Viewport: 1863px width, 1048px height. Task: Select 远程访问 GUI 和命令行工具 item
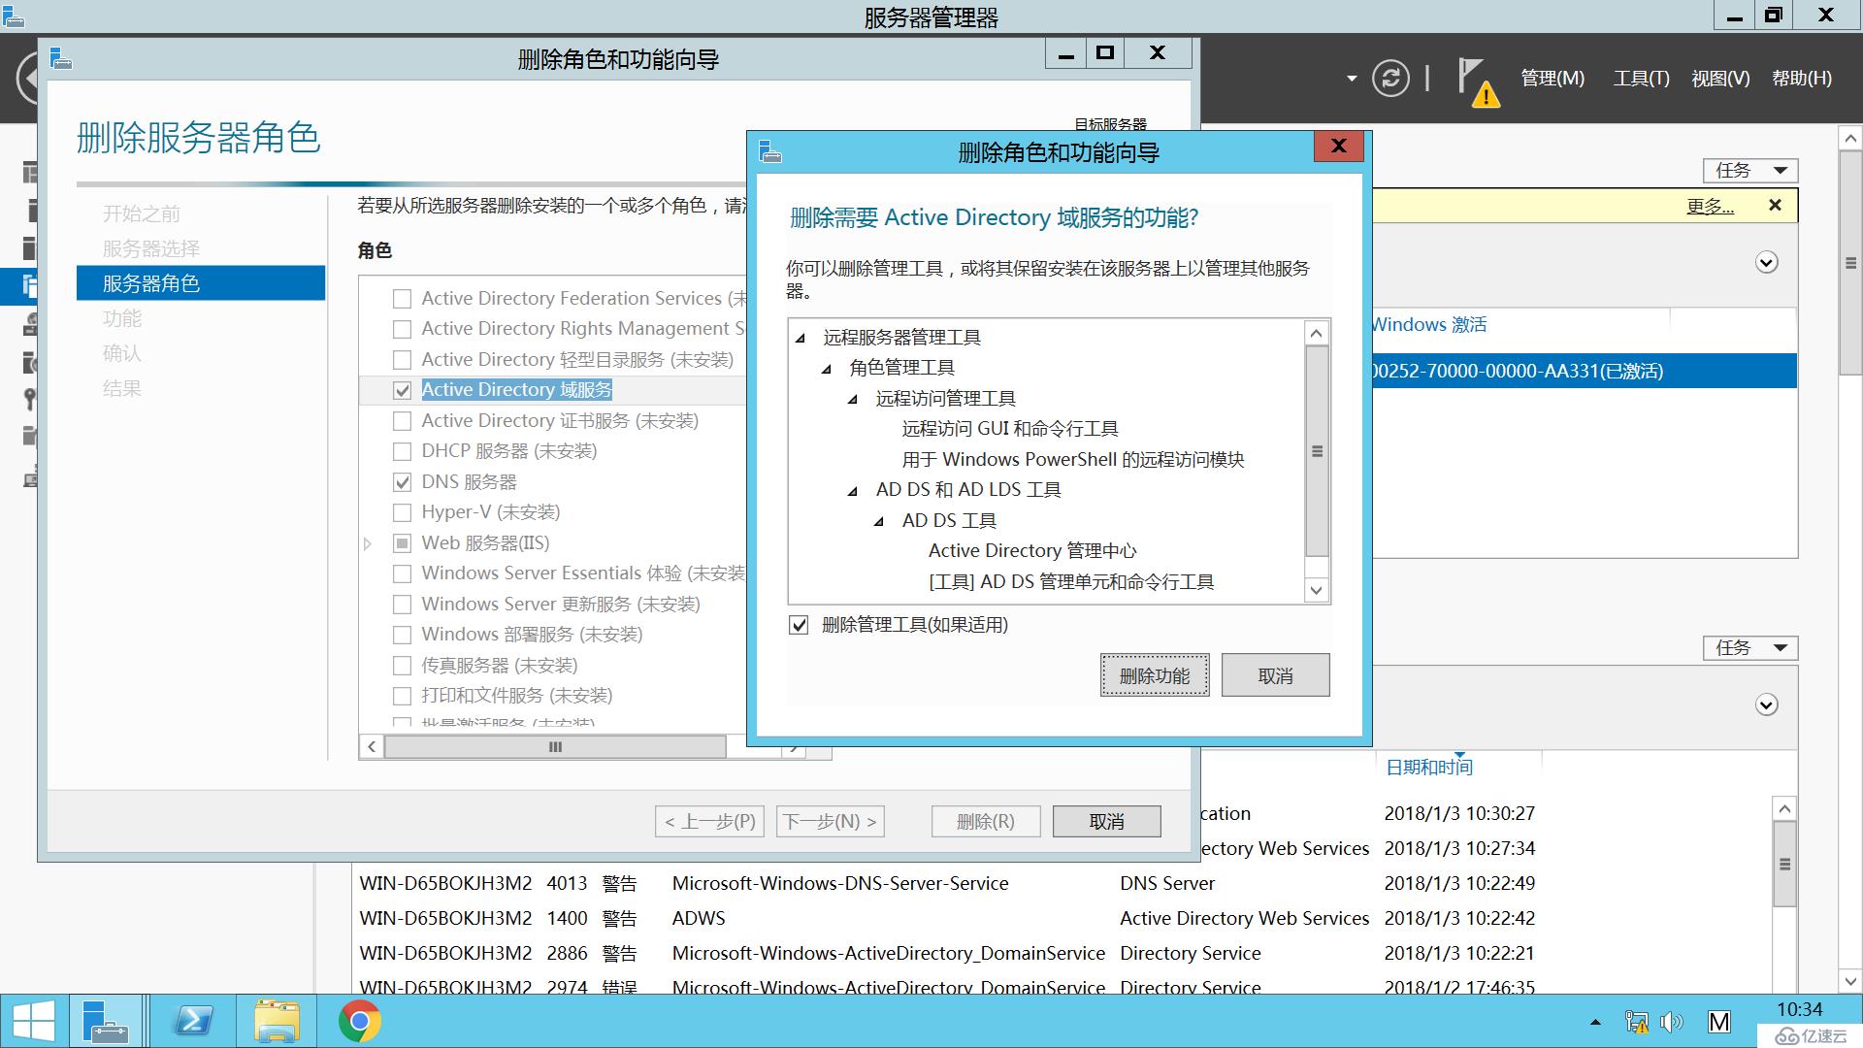pyautogui.click(x=1010, y=429)
